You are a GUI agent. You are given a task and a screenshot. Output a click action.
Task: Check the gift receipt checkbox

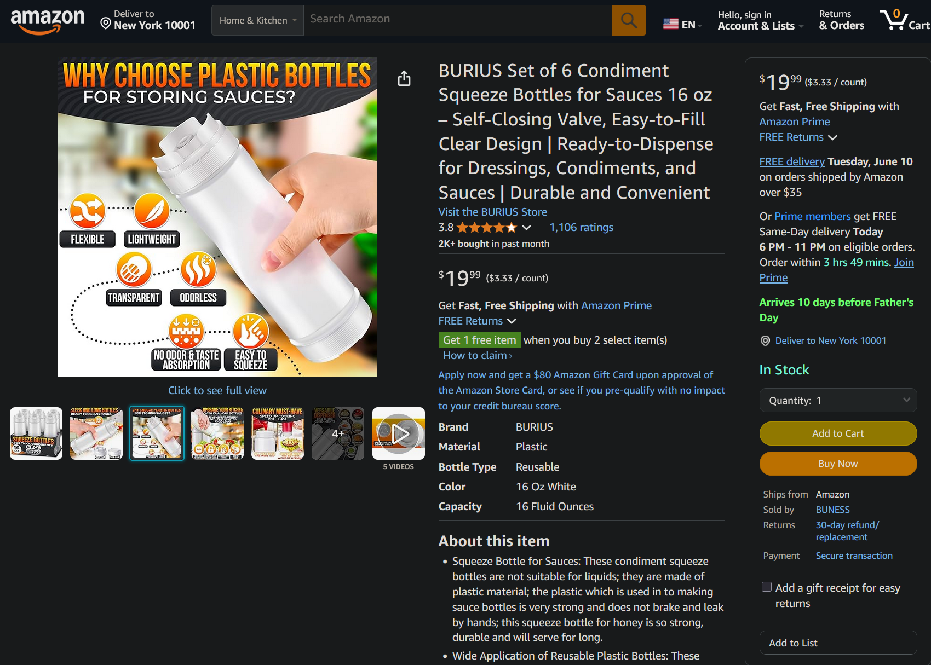click(767, 587)
